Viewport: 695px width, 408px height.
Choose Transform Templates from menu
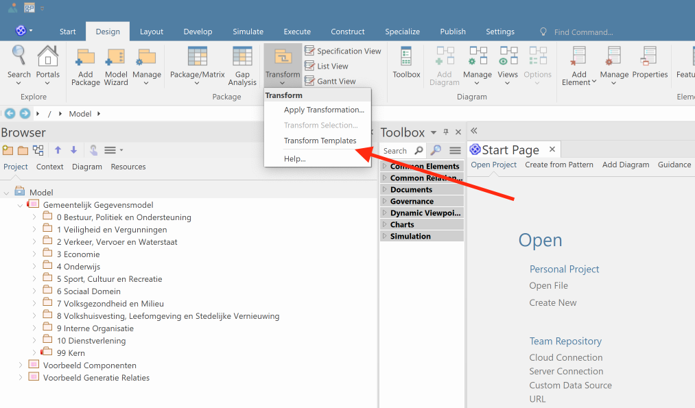coord(320,141)
